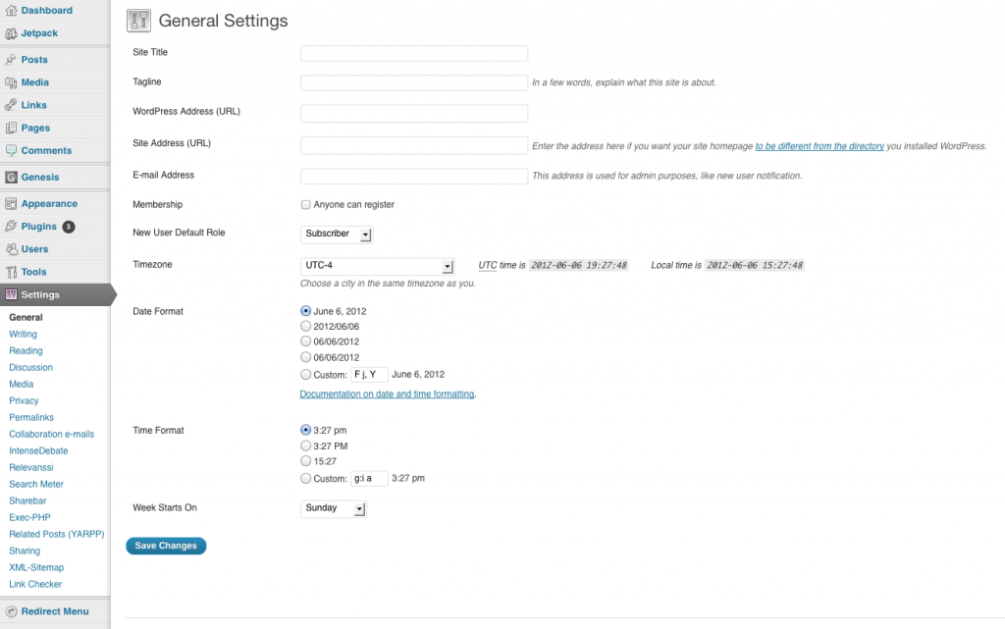
Task: Click the Plugins plug icon
Action: 11,227
